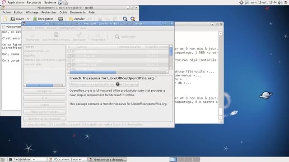
Task: Click Rechercher magnifier in Synaptic toolbar
Action: pyautogui.click(x=117, y=37)
